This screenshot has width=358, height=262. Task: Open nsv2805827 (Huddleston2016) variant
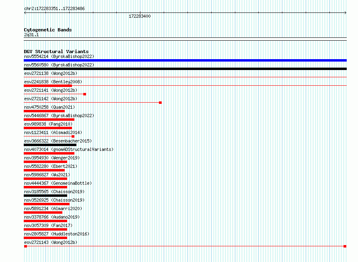pos(57,234)
